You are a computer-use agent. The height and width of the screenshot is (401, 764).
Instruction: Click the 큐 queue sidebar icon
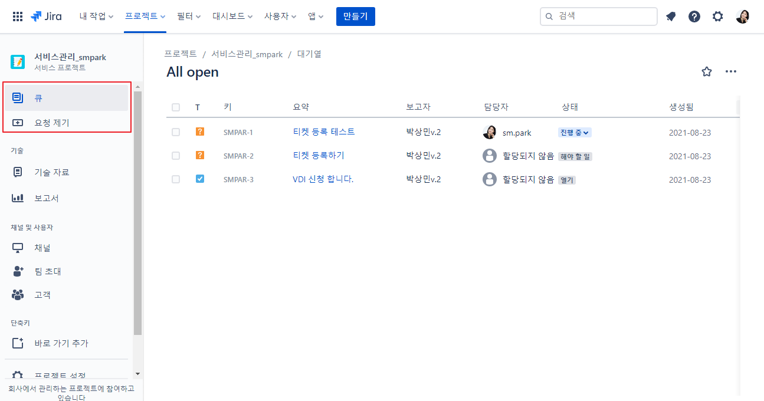pyautogui.click(x=18, y=98)
